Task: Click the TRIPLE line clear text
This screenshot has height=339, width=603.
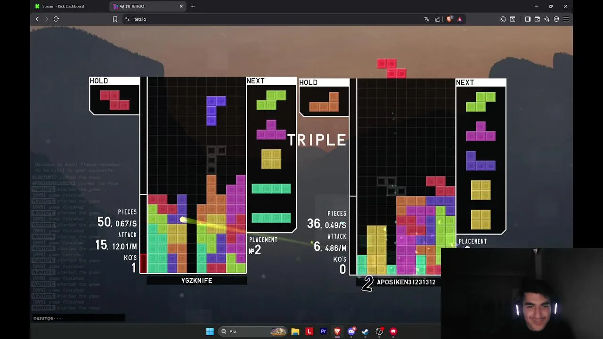Action: 317,140
